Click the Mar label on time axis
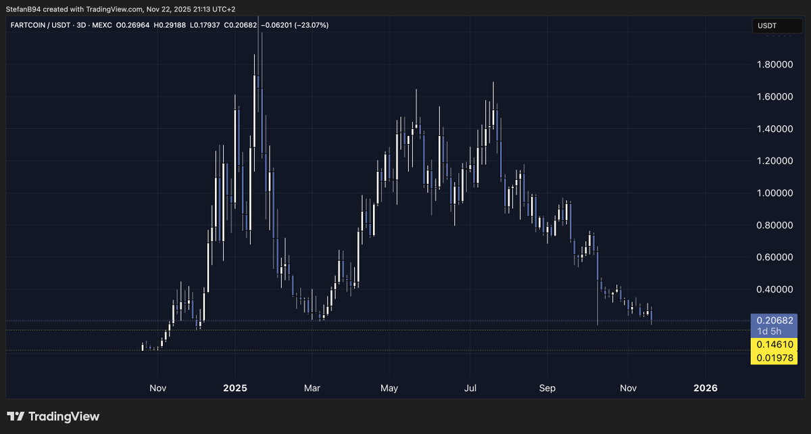811x434 pixels. point(312,389)
